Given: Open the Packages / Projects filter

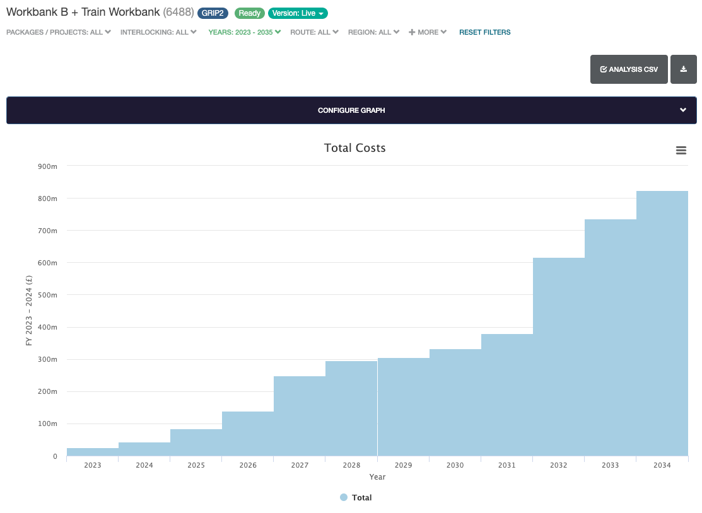Looking at the screenshot, I should click(58, 32).
